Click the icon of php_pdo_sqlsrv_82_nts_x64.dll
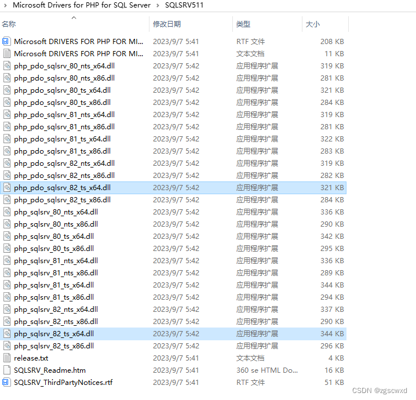 point(7,163)
